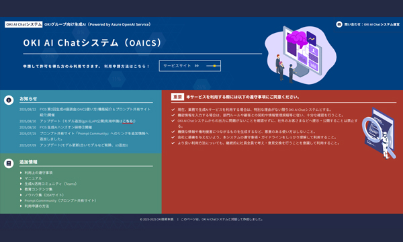The image size is (403, 242).
Task: Click the magnifier robot illustration
Action: (x=378, y=133)
